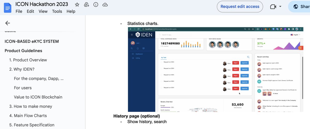The image size is (310, 129).
Task: Jump to Value to ICON Blockchain
Action: [38, 97]
